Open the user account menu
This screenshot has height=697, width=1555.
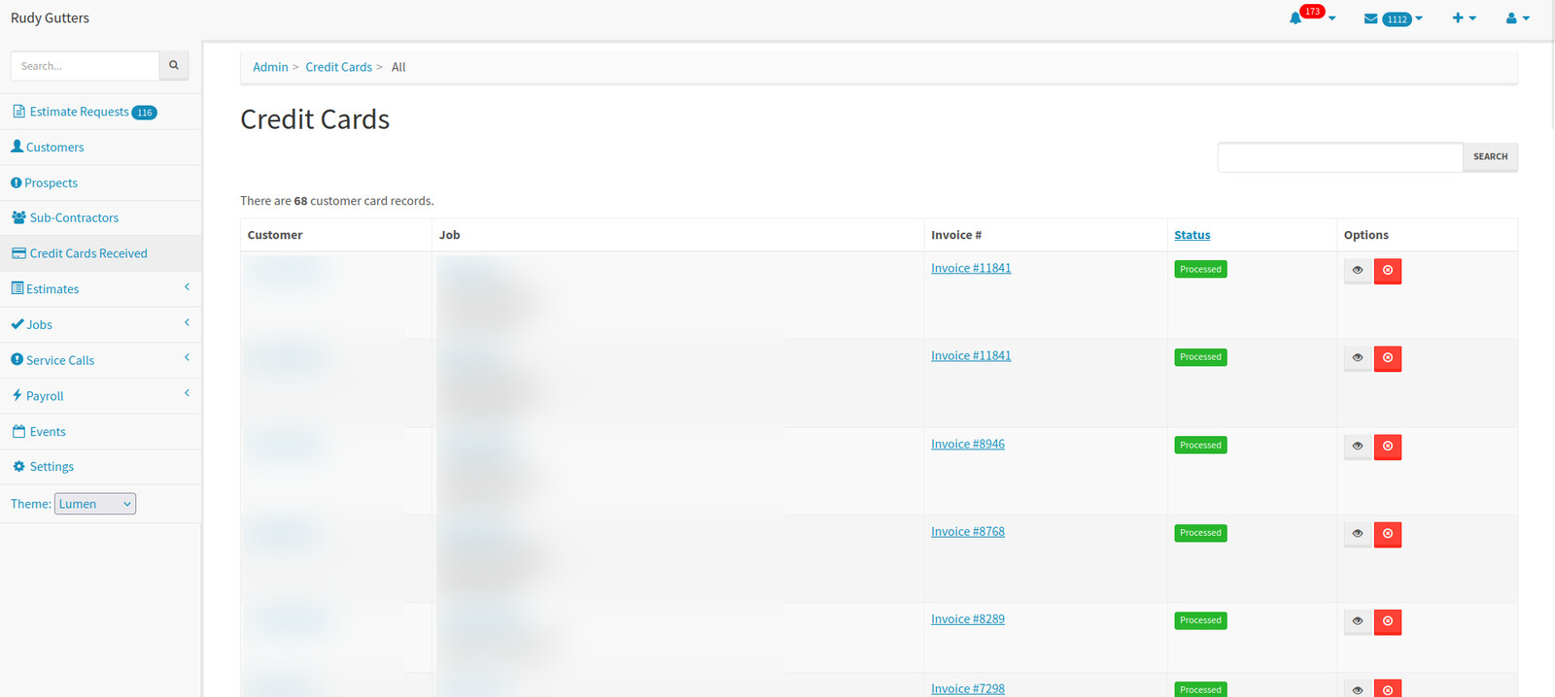pos(1517,18)
